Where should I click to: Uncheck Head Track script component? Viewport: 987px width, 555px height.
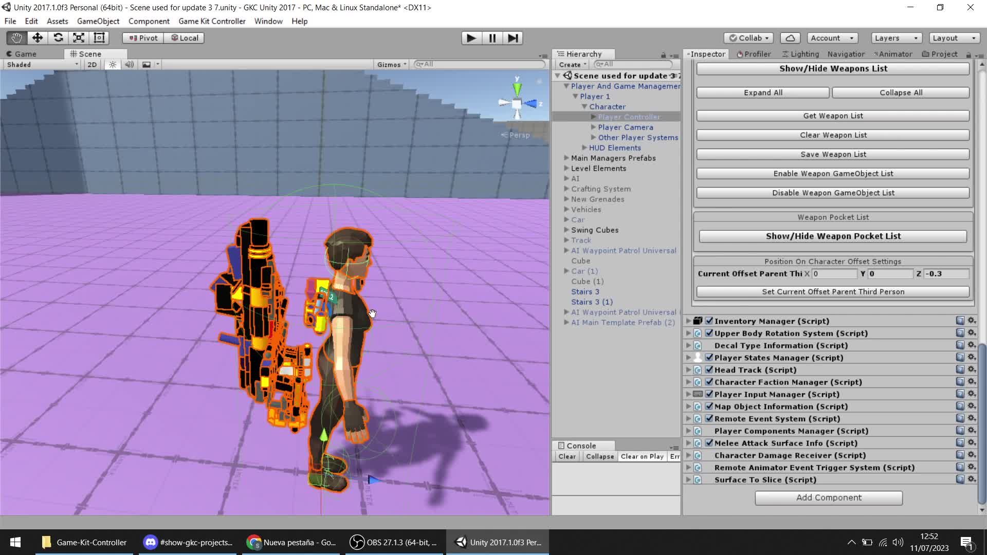tap(709, 369)
